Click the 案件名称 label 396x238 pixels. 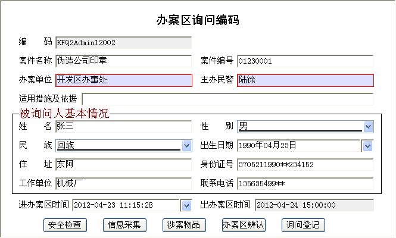pyautogui.click(x=35, y=61)
